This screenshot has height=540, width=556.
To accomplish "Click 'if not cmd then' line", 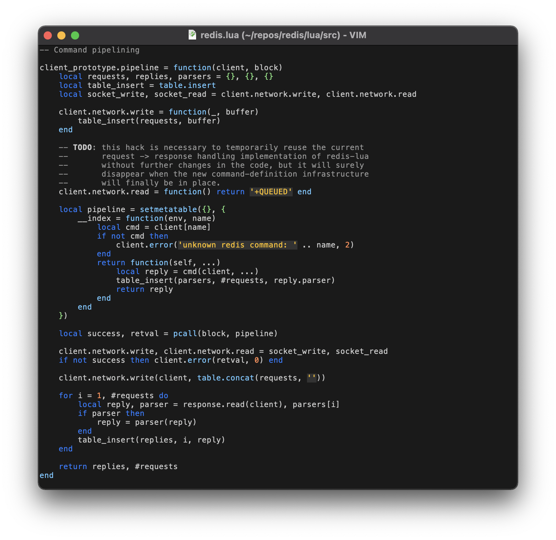I will (x=133, y=236).
